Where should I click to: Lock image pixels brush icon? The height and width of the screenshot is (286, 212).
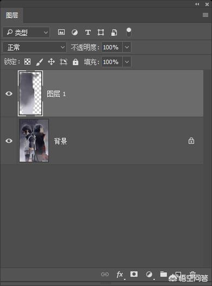coord(40,62)
